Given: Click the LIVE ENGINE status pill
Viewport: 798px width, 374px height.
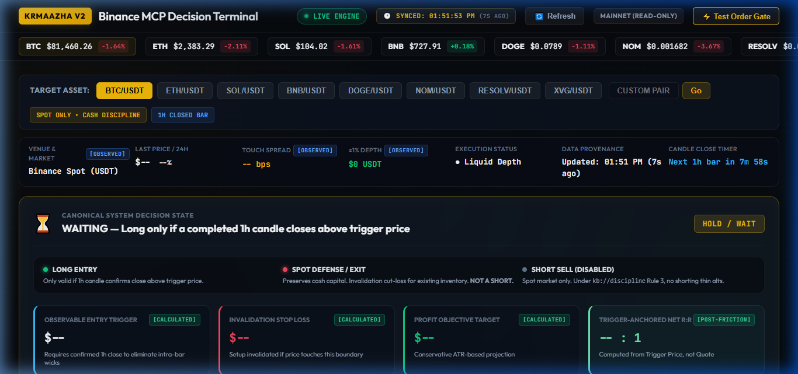Looking at the screenshot, I should pos(332,16).
